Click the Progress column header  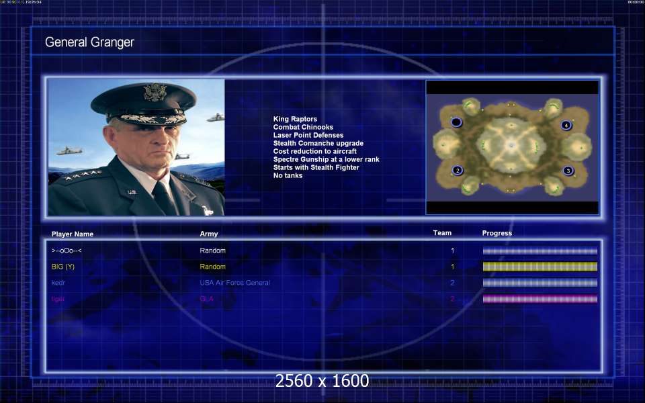click(497, 233)
